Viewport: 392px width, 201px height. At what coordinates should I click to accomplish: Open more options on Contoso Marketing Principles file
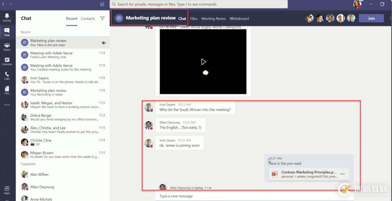[343, 174]
